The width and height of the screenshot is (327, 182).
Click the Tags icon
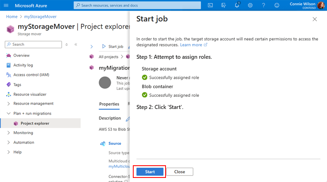9,84
